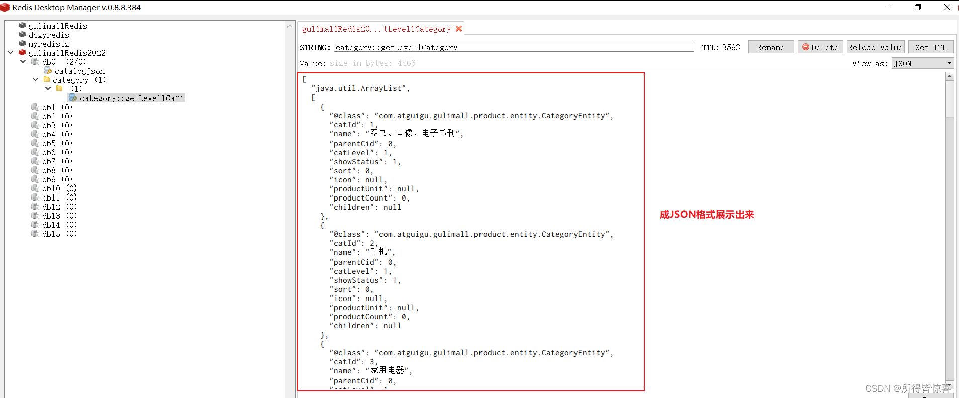Click the catalogJson key icon
Viewport: 959px width, 398px height.
pyautogui.click(x=48, y=71)
